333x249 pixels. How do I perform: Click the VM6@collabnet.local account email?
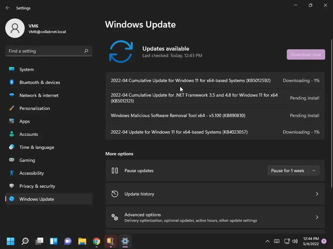pyautogui.click(x=47, y=32)
